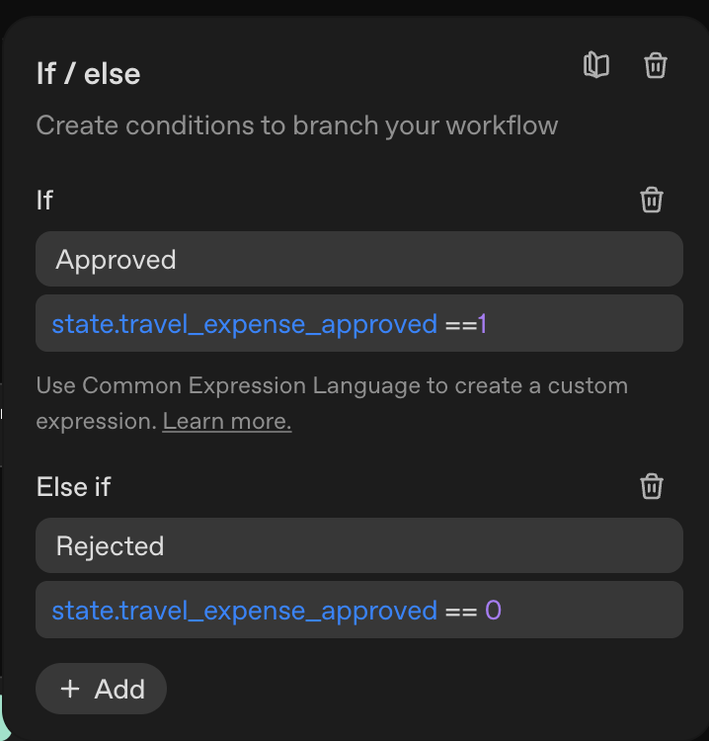Click the Else if section label
Screen dimensions: 709x741
(74, 486)
